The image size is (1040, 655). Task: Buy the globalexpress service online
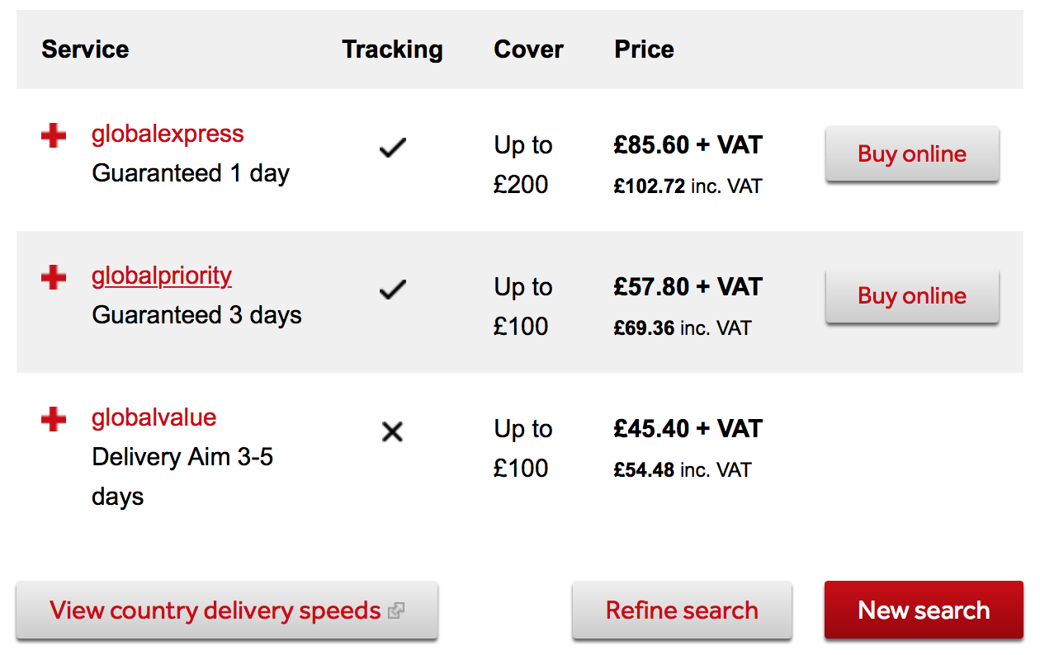tap(912, 154)
